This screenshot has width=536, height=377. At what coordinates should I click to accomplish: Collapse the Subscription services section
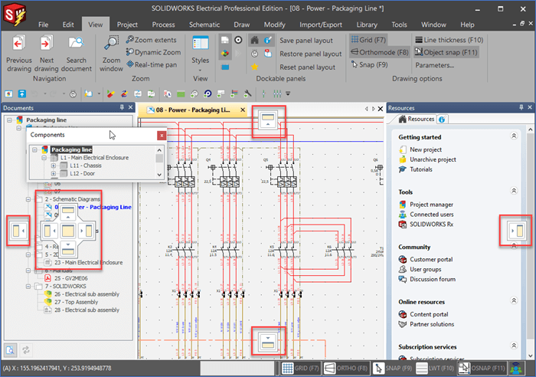pos(514,346)
